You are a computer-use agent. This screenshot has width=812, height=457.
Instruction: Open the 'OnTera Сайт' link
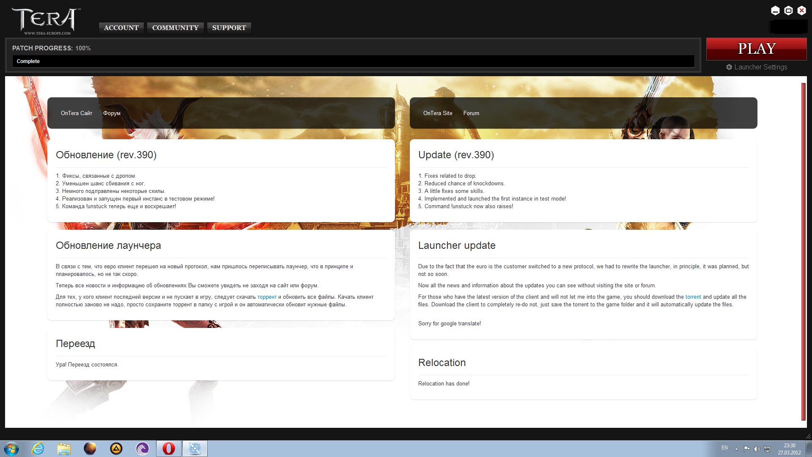coord(77,113)
